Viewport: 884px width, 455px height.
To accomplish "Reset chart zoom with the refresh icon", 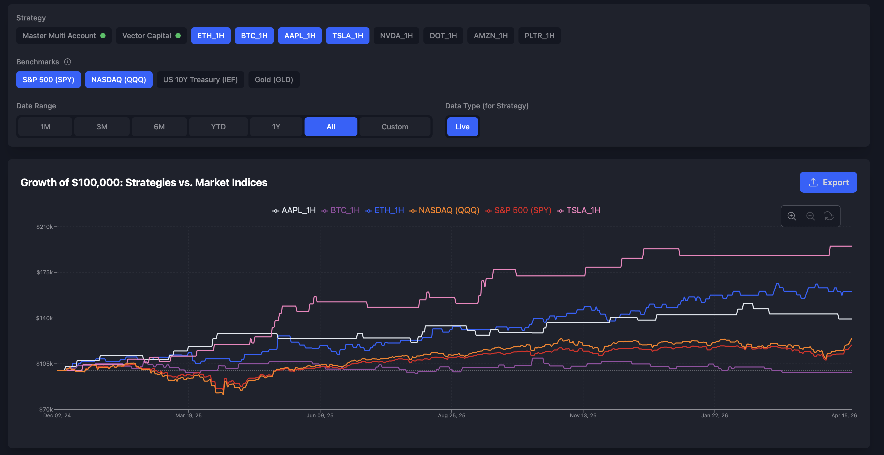I will [829, 216].
